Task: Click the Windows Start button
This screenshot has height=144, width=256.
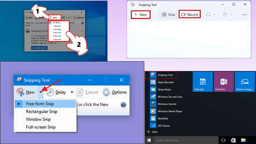Action: click(149, 140)
